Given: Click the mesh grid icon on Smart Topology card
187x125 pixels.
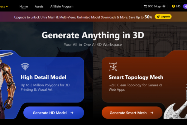Looking at the screenshot, I should (x=113, y=67).
